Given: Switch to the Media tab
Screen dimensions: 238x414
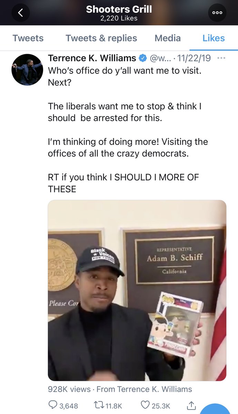Looking at the screenshot, I should [168, 38].
